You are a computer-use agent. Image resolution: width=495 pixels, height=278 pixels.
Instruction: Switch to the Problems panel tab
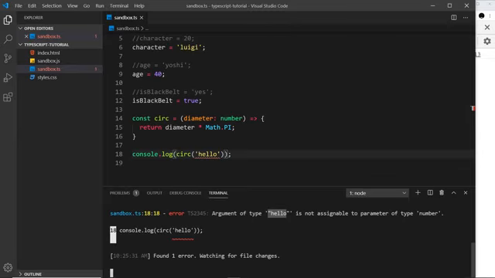pyautogui.click(x=120, y=193)
